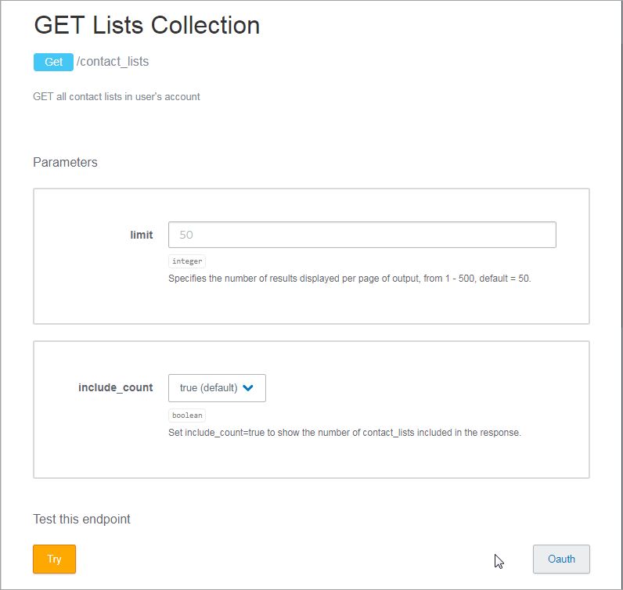623x590 pixels.
Task: Click the boolean type tag
Action: click(187, 416)
